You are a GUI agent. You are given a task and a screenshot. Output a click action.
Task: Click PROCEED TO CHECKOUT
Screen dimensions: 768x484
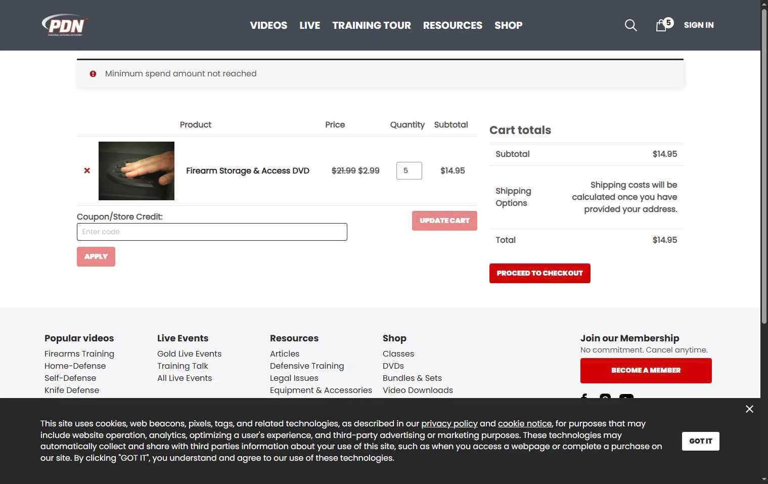[540, 273]
